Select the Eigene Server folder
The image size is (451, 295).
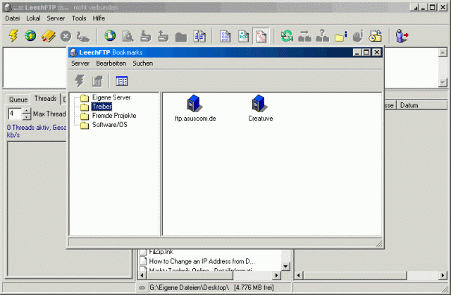111,97
